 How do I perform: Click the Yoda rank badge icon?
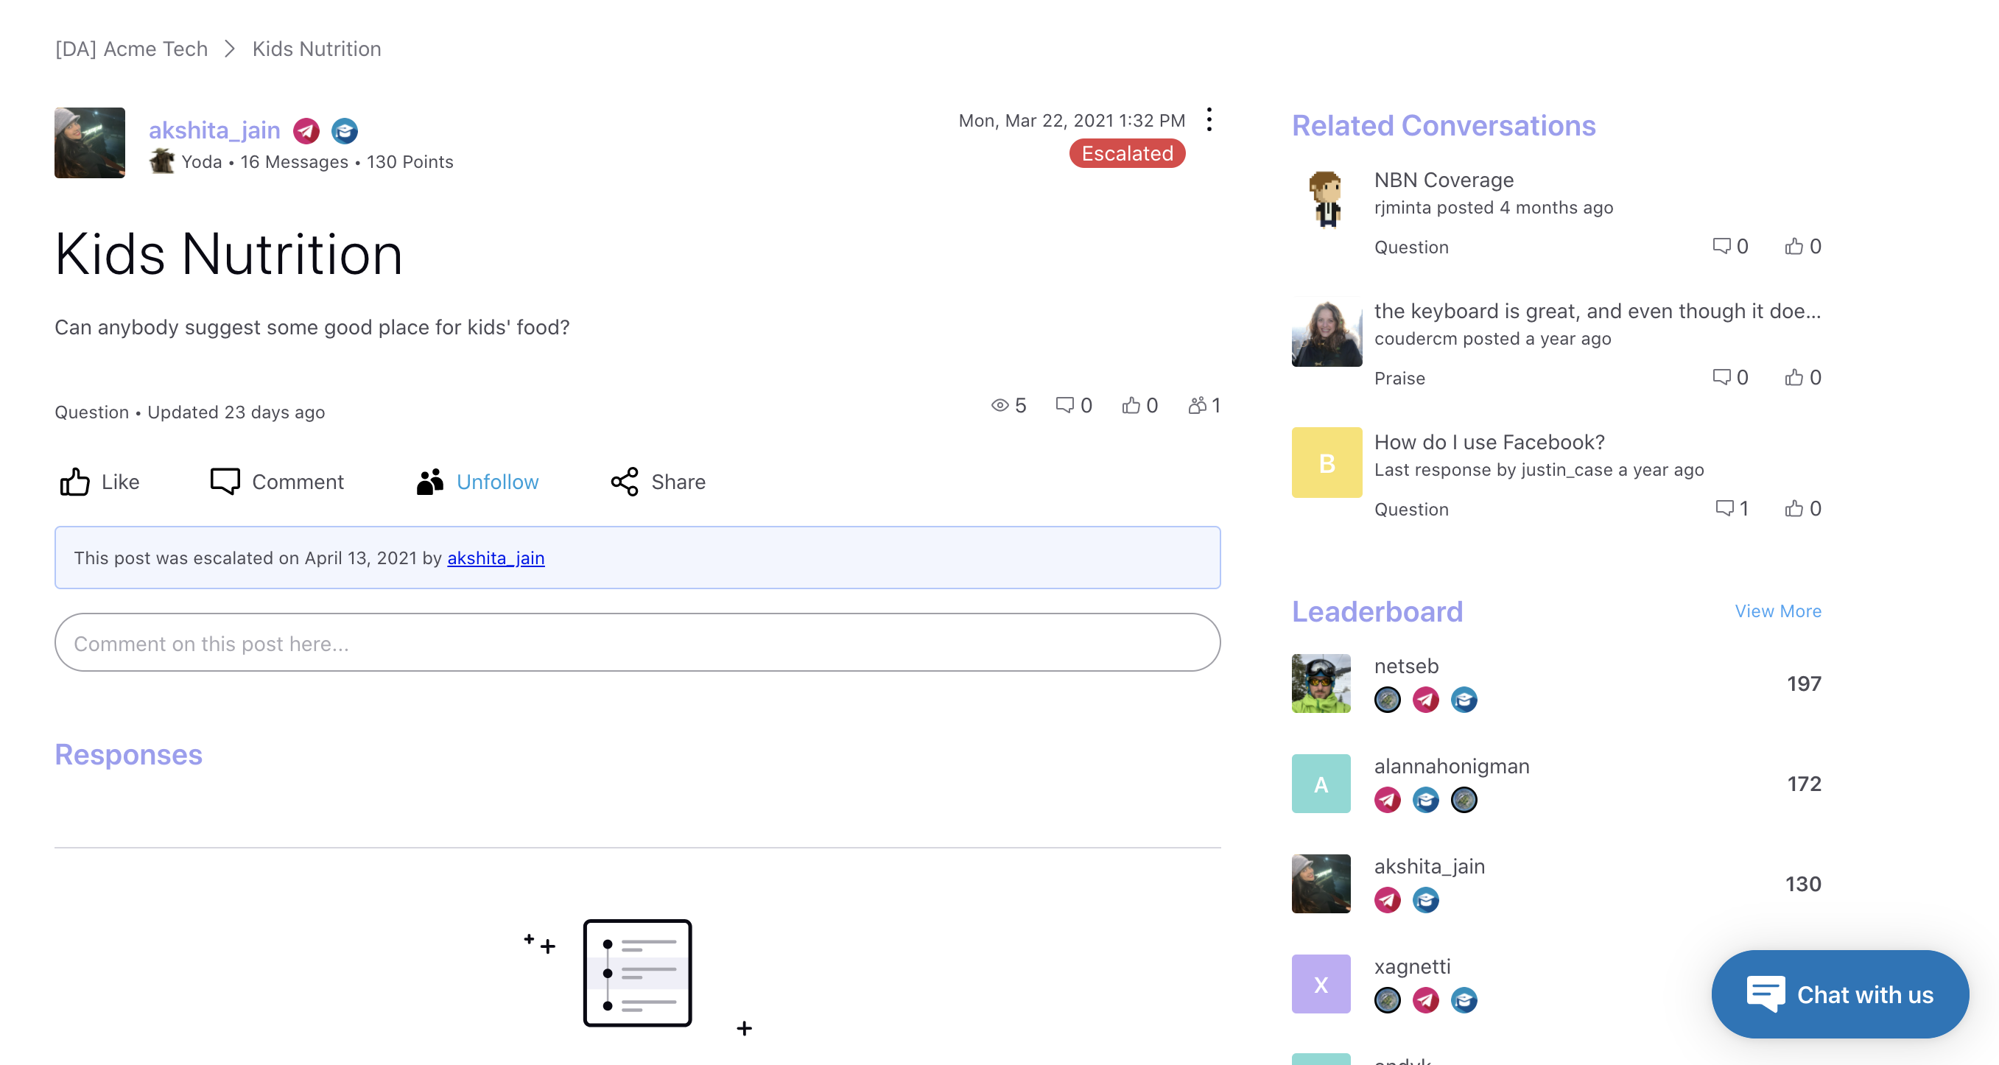click(161, 161)
